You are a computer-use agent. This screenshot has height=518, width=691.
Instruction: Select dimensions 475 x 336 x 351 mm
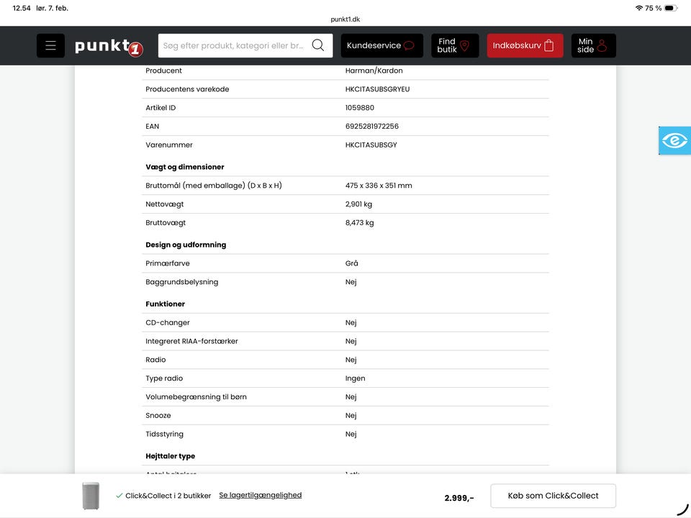pyautogui.click(x=379, y=186)
